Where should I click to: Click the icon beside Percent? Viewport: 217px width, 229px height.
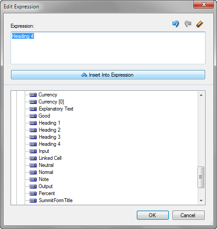(33, 193)
